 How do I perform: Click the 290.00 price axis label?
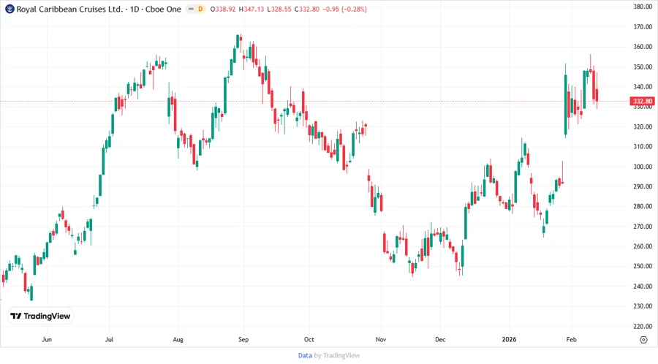[643, 186]
